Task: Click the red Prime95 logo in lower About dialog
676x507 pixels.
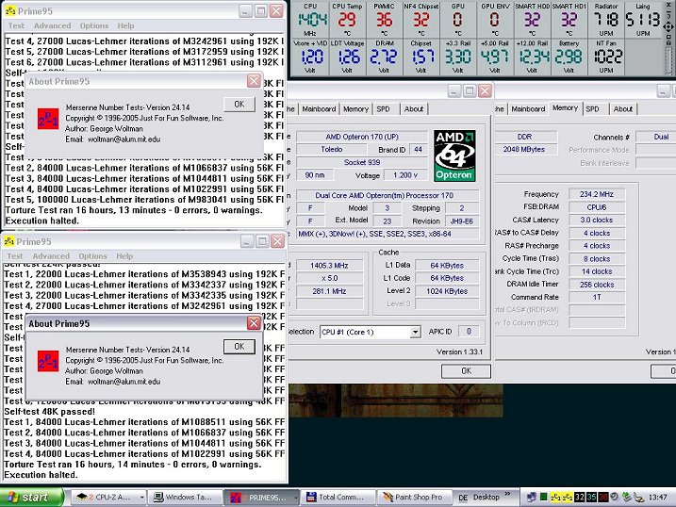Action: pyautogui.click(x=48, y=361)
